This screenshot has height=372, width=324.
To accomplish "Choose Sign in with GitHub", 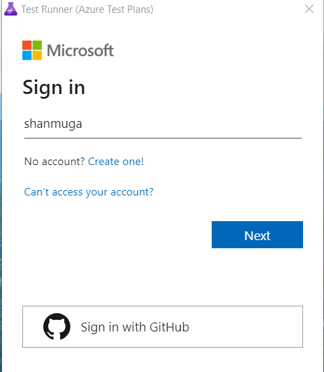I will tap(162, 327).
